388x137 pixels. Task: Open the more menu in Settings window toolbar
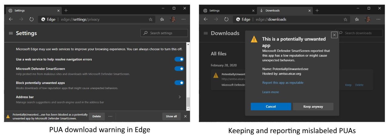[184, 19]
